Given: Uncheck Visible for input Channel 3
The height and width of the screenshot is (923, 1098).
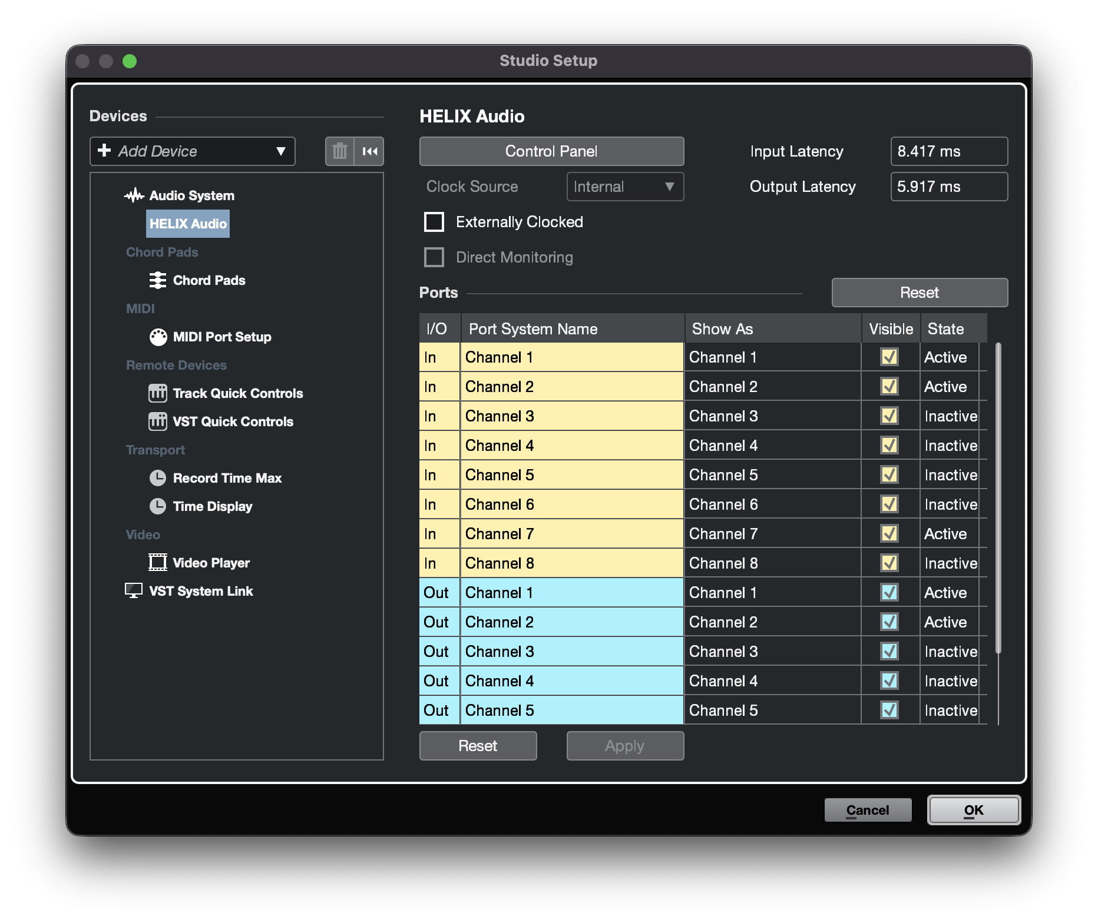Looking at the screenshot, I should (x=889, y=416).
